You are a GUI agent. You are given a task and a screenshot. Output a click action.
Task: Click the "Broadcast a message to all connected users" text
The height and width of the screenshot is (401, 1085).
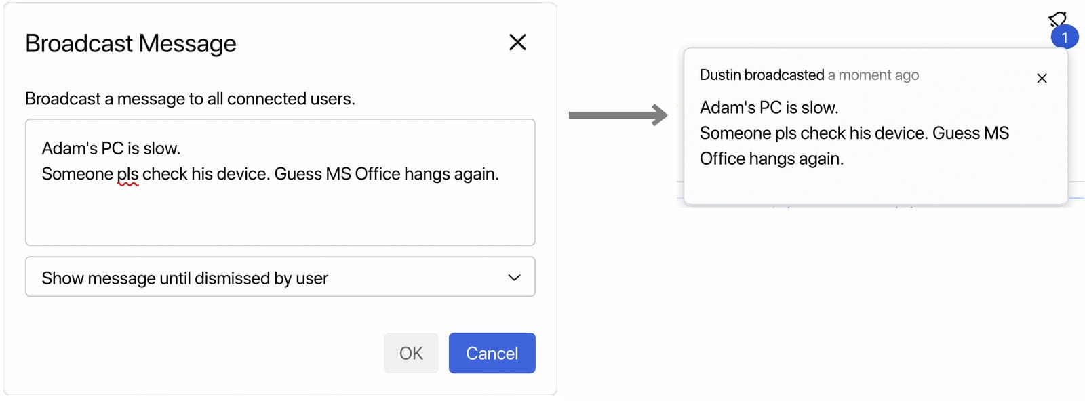[190, 99]
